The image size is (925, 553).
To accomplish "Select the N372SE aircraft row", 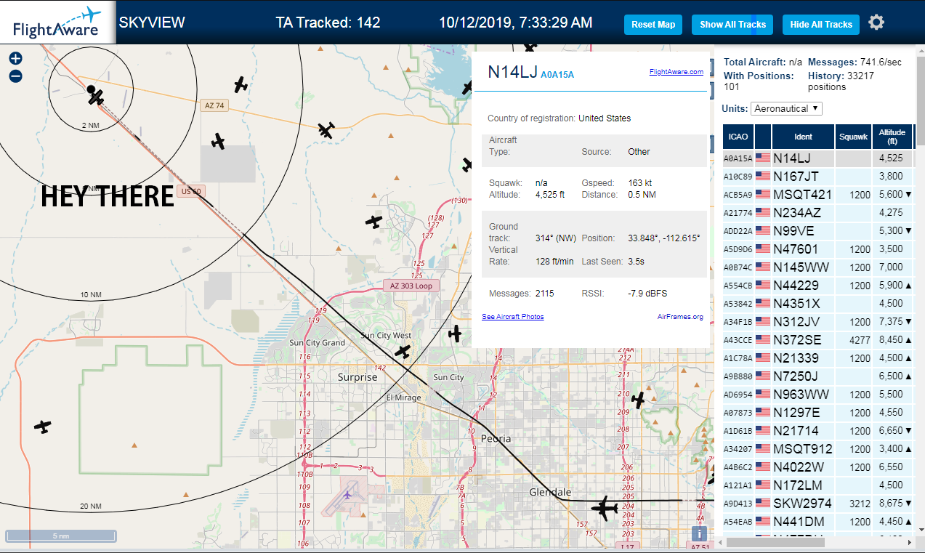I will [x=817, y=339].
